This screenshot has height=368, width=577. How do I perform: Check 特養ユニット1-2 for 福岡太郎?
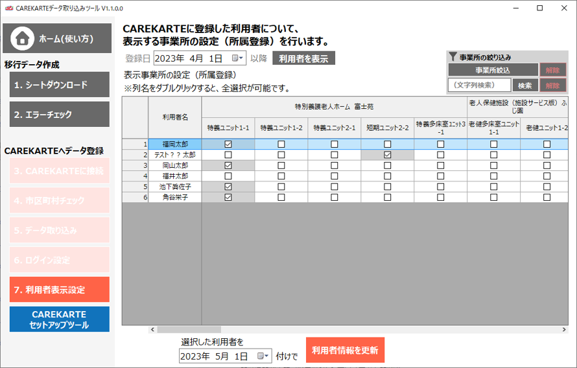(281, 144)
